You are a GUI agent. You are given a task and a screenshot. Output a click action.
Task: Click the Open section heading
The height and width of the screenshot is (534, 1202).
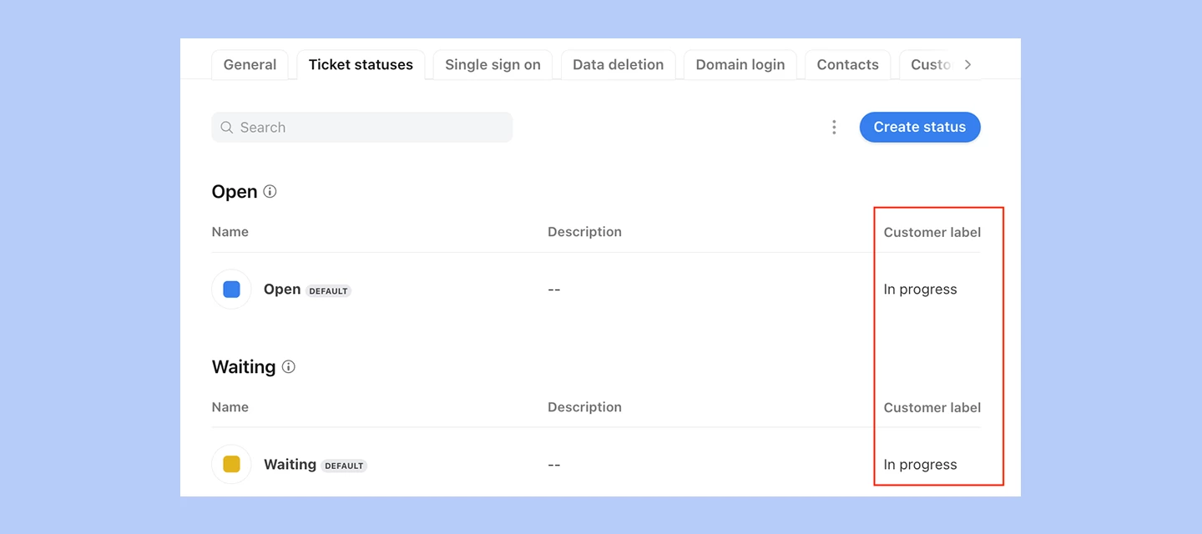point(235,192)
